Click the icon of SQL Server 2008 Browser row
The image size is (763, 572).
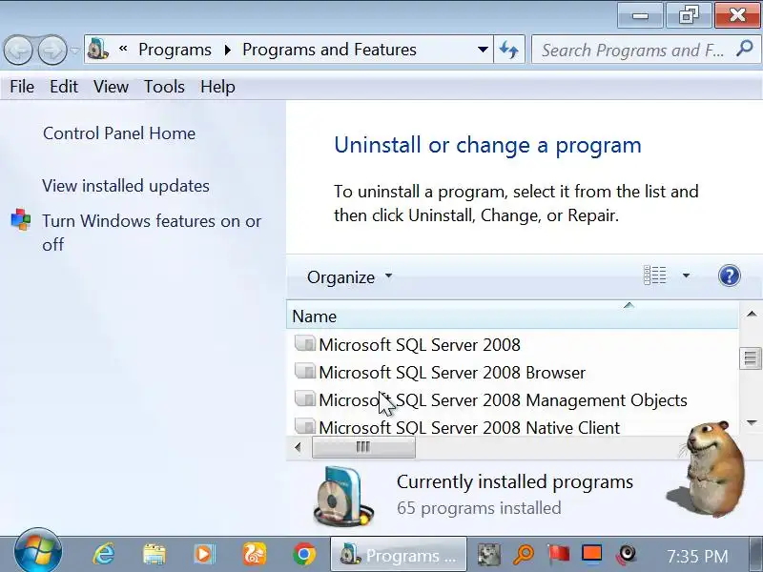[x=305, y=372]
